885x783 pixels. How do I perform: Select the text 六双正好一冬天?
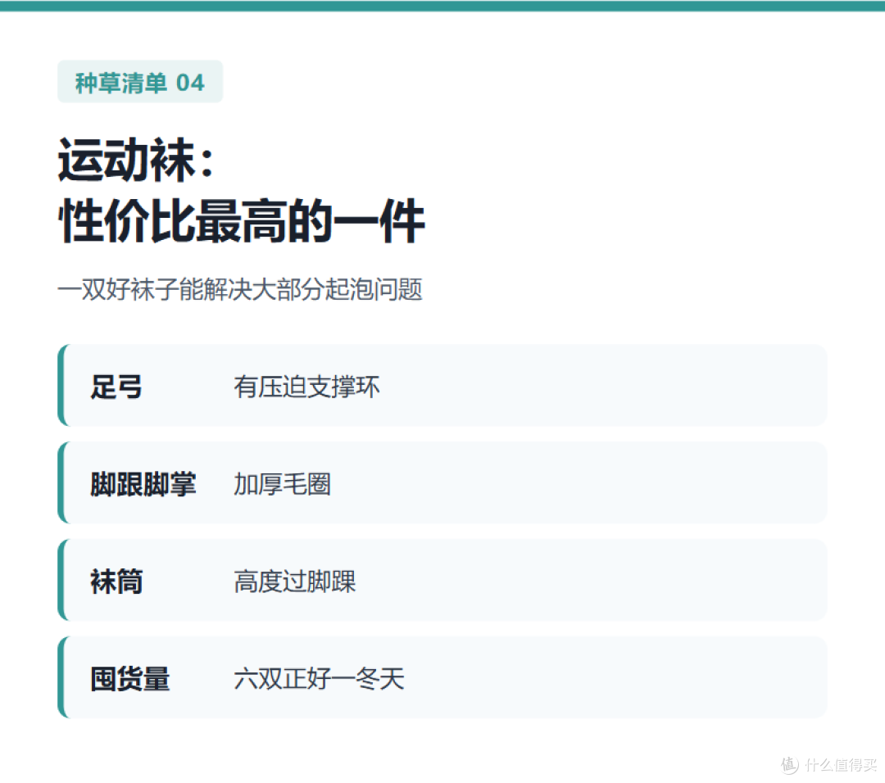[319, 679]
